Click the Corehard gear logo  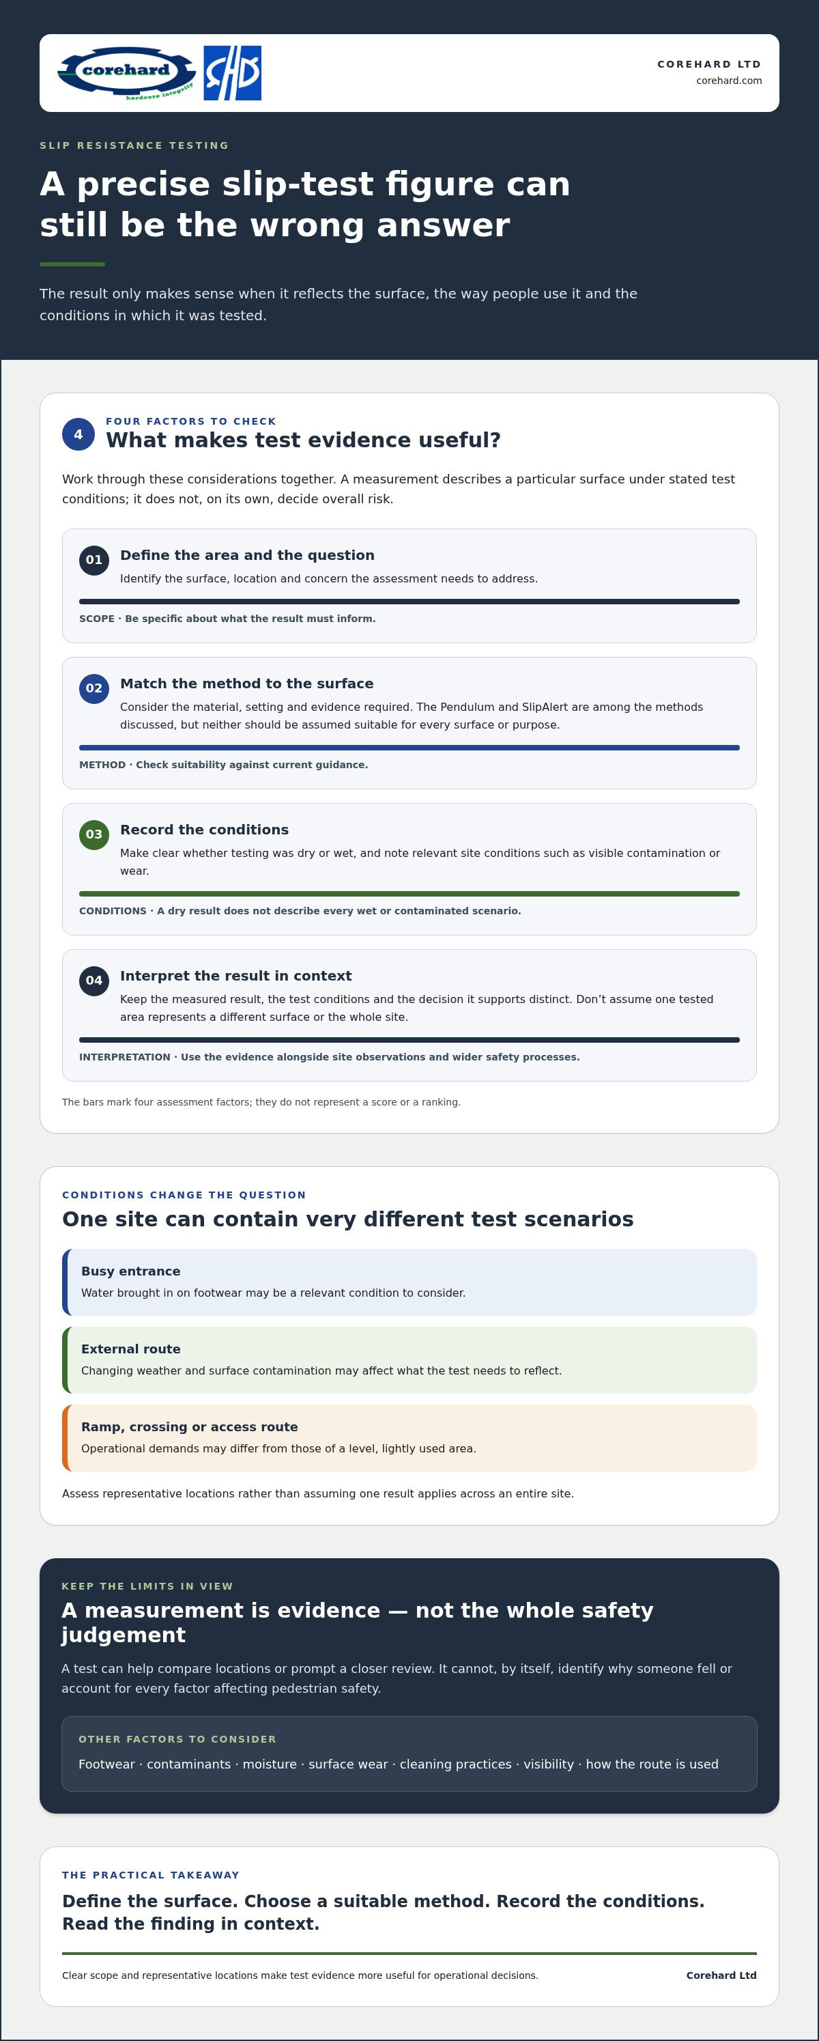tap(126, 73)
